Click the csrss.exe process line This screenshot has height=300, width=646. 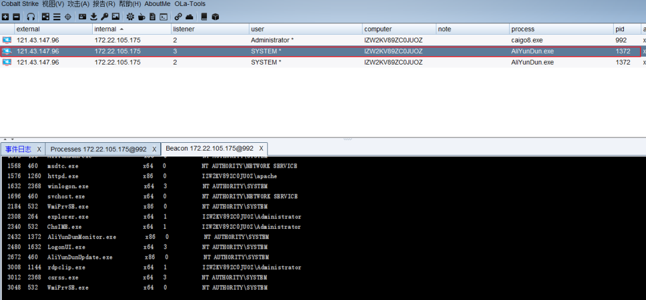tap(138, 277)
